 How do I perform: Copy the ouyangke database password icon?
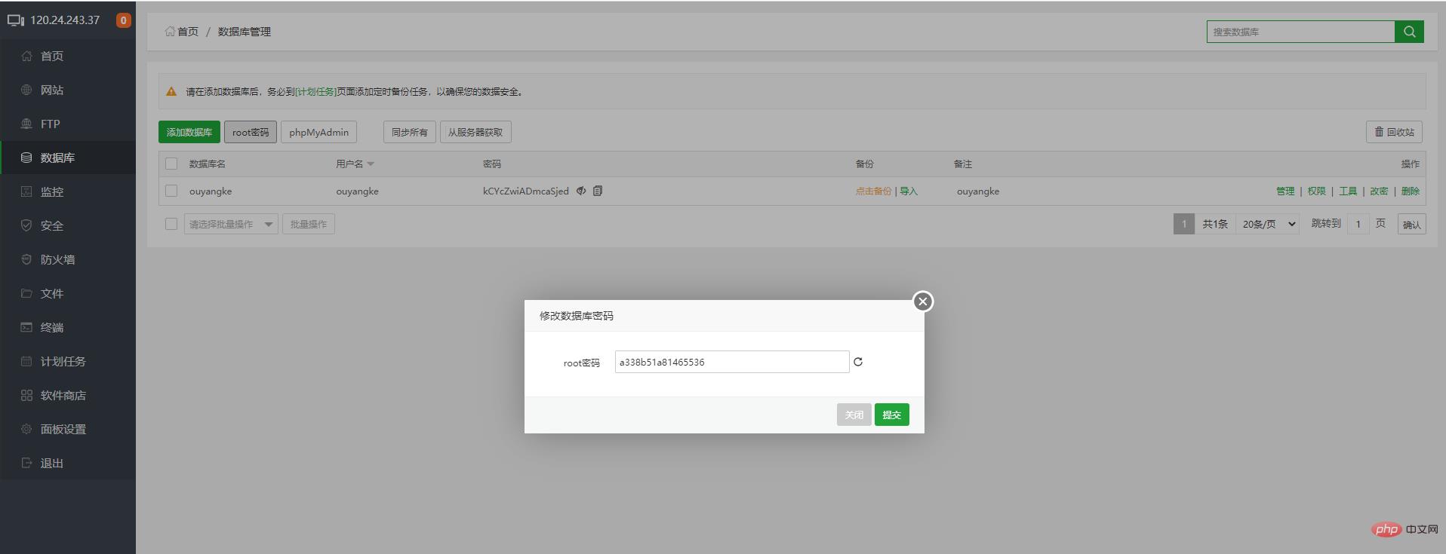pyautogui.click(x=598, y=191)
